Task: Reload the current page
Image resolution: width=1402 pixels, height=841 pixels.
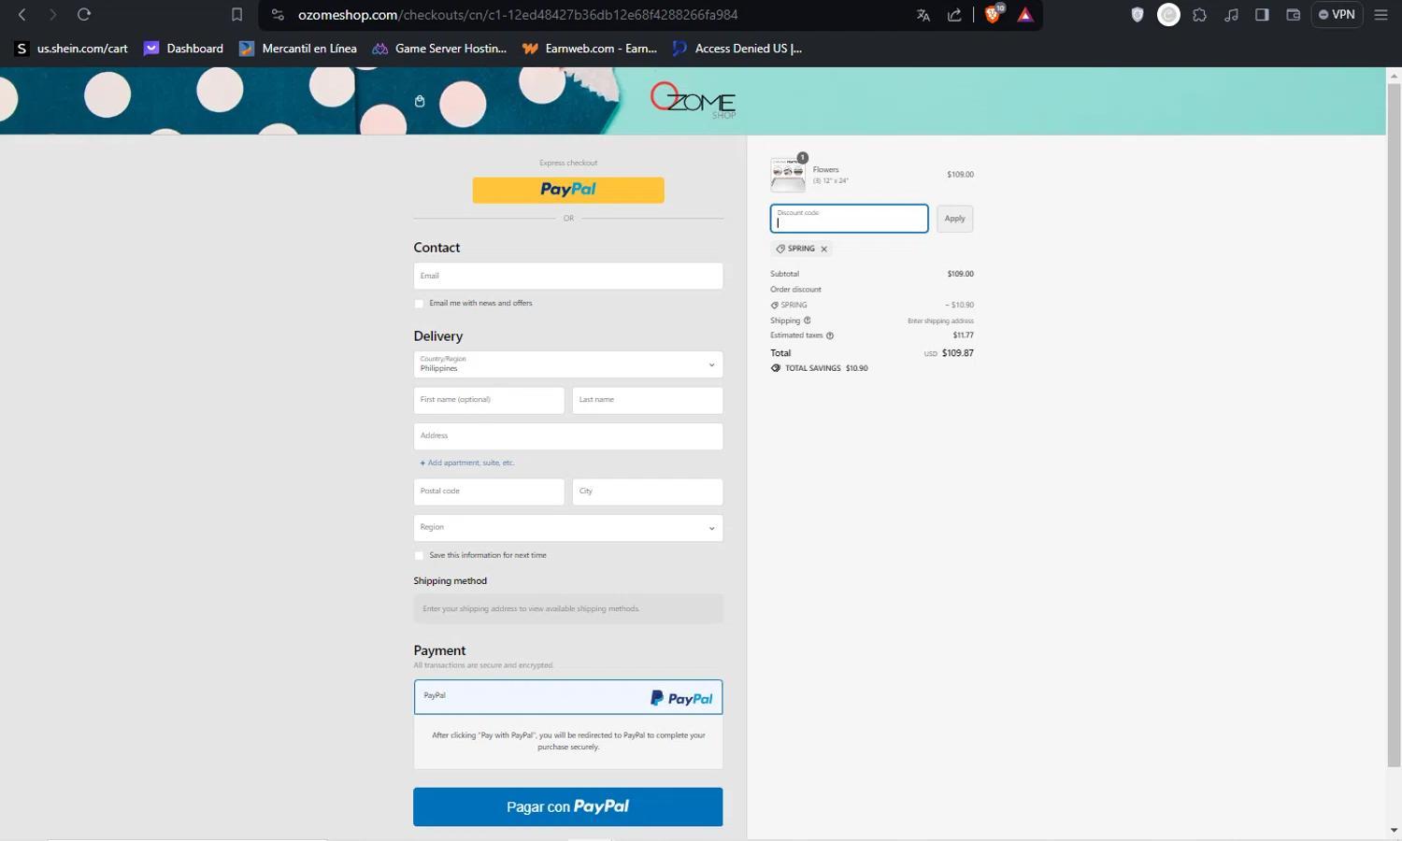Action: pos(84,15)
